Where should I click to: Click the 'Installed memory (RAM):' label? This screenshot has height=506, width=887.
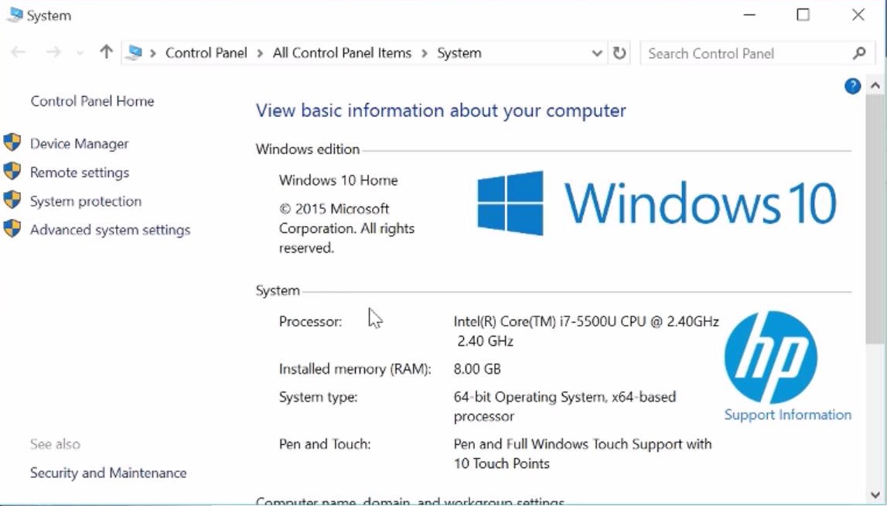tap(355, 369)
